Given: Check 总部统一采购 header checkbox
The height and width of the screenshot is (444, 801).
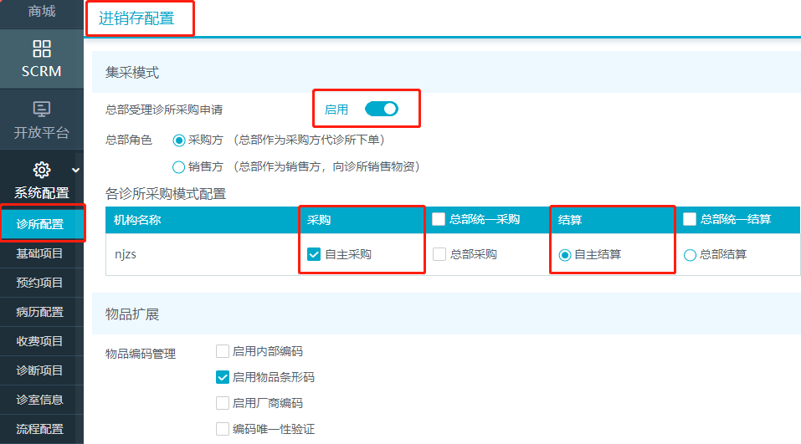Looking at the screenshot, I should click(439, 219).
